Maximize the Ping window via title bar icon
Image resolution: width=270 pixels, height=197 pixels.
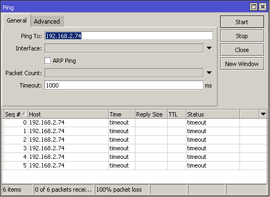point(254,7)
